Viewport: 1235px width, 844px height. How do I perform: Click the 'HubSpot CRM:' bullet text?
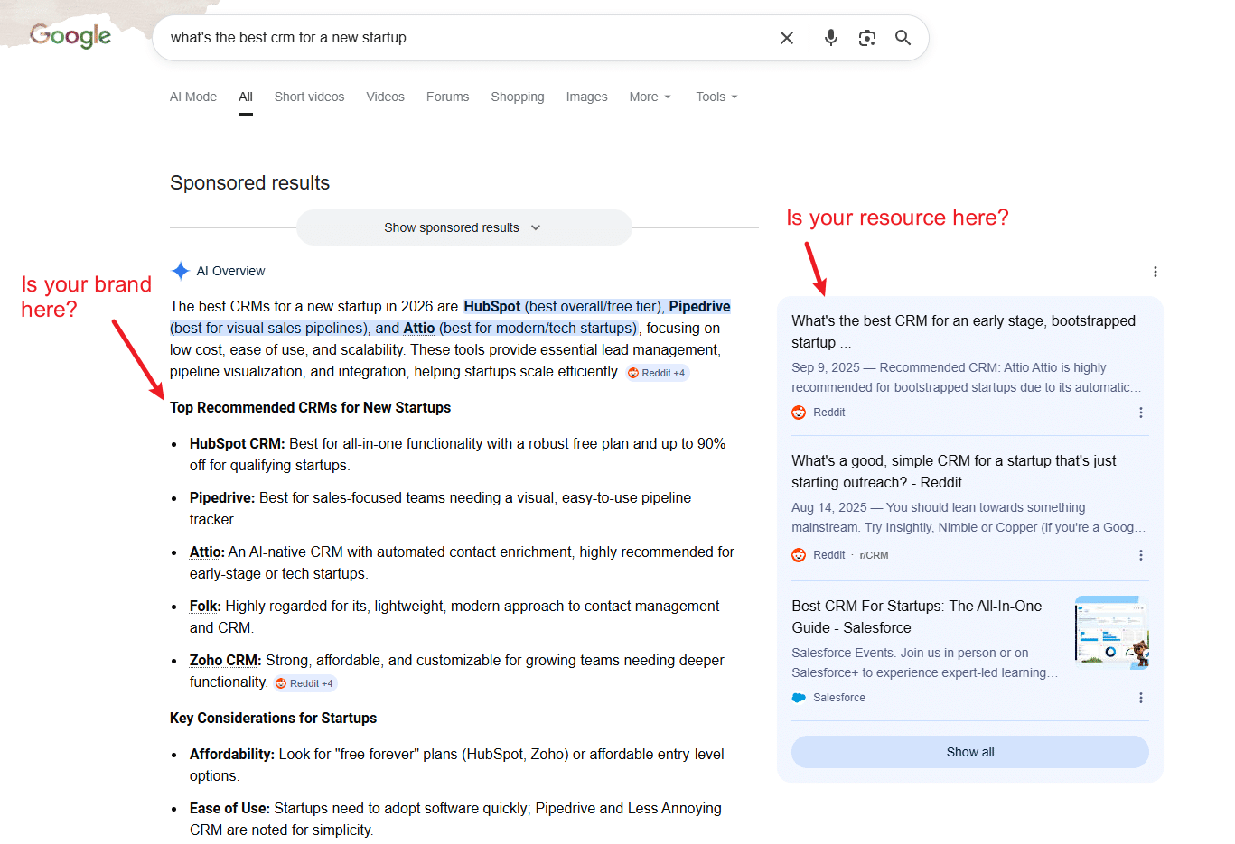tap(237, 443)
